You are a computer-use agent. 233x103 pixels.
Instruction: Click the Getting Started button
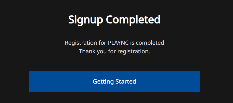114,81
